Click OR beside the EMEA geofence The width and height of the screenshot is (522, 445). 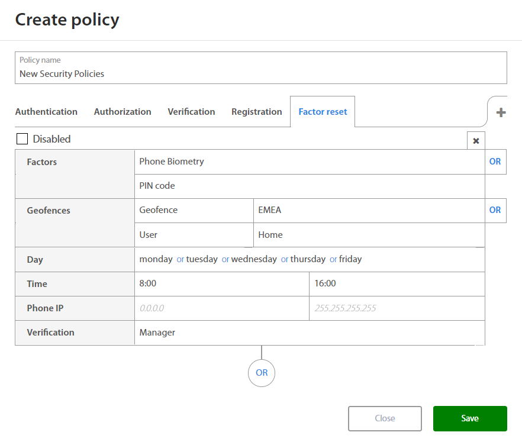click(495, 210)
